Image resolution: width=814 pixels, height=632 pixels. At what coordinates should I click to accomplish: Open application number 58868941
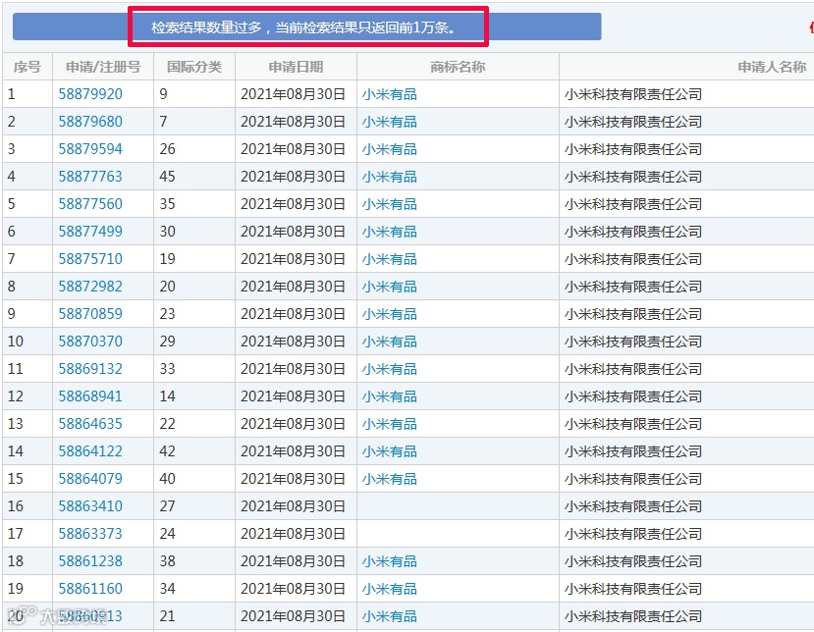[x=90, y=396]
